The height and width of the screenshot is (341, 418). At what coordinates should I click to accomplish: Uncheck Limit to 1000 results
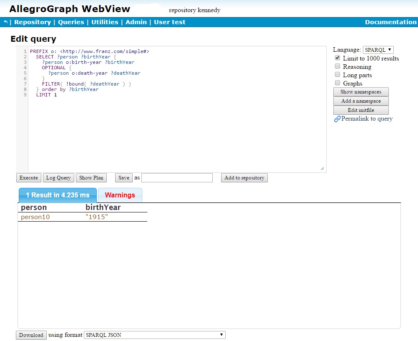(337, 58)
